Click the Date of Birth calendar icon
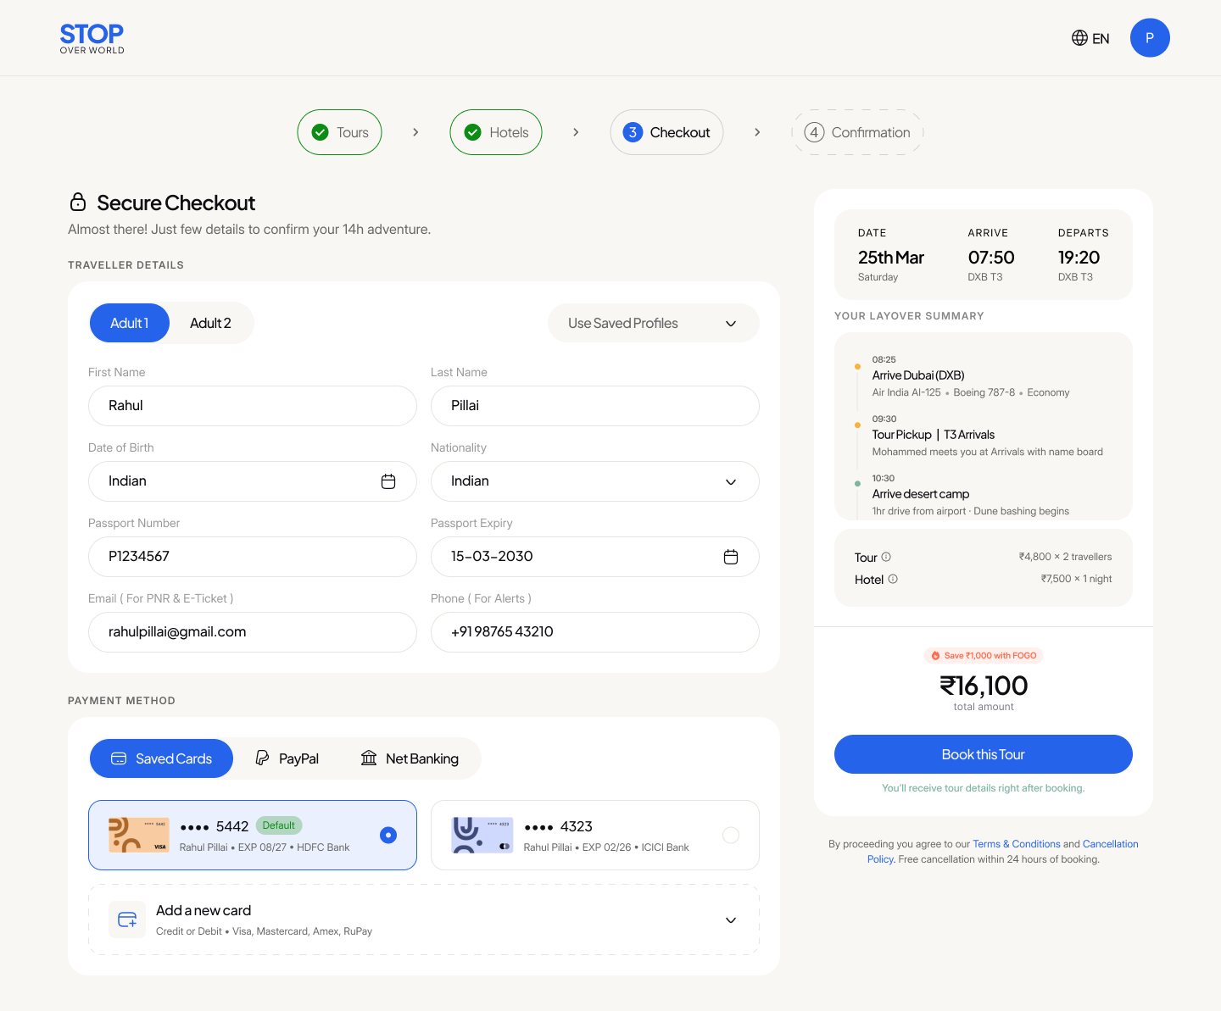Viewport: 1221px width, 1011px height. point(388,481)
